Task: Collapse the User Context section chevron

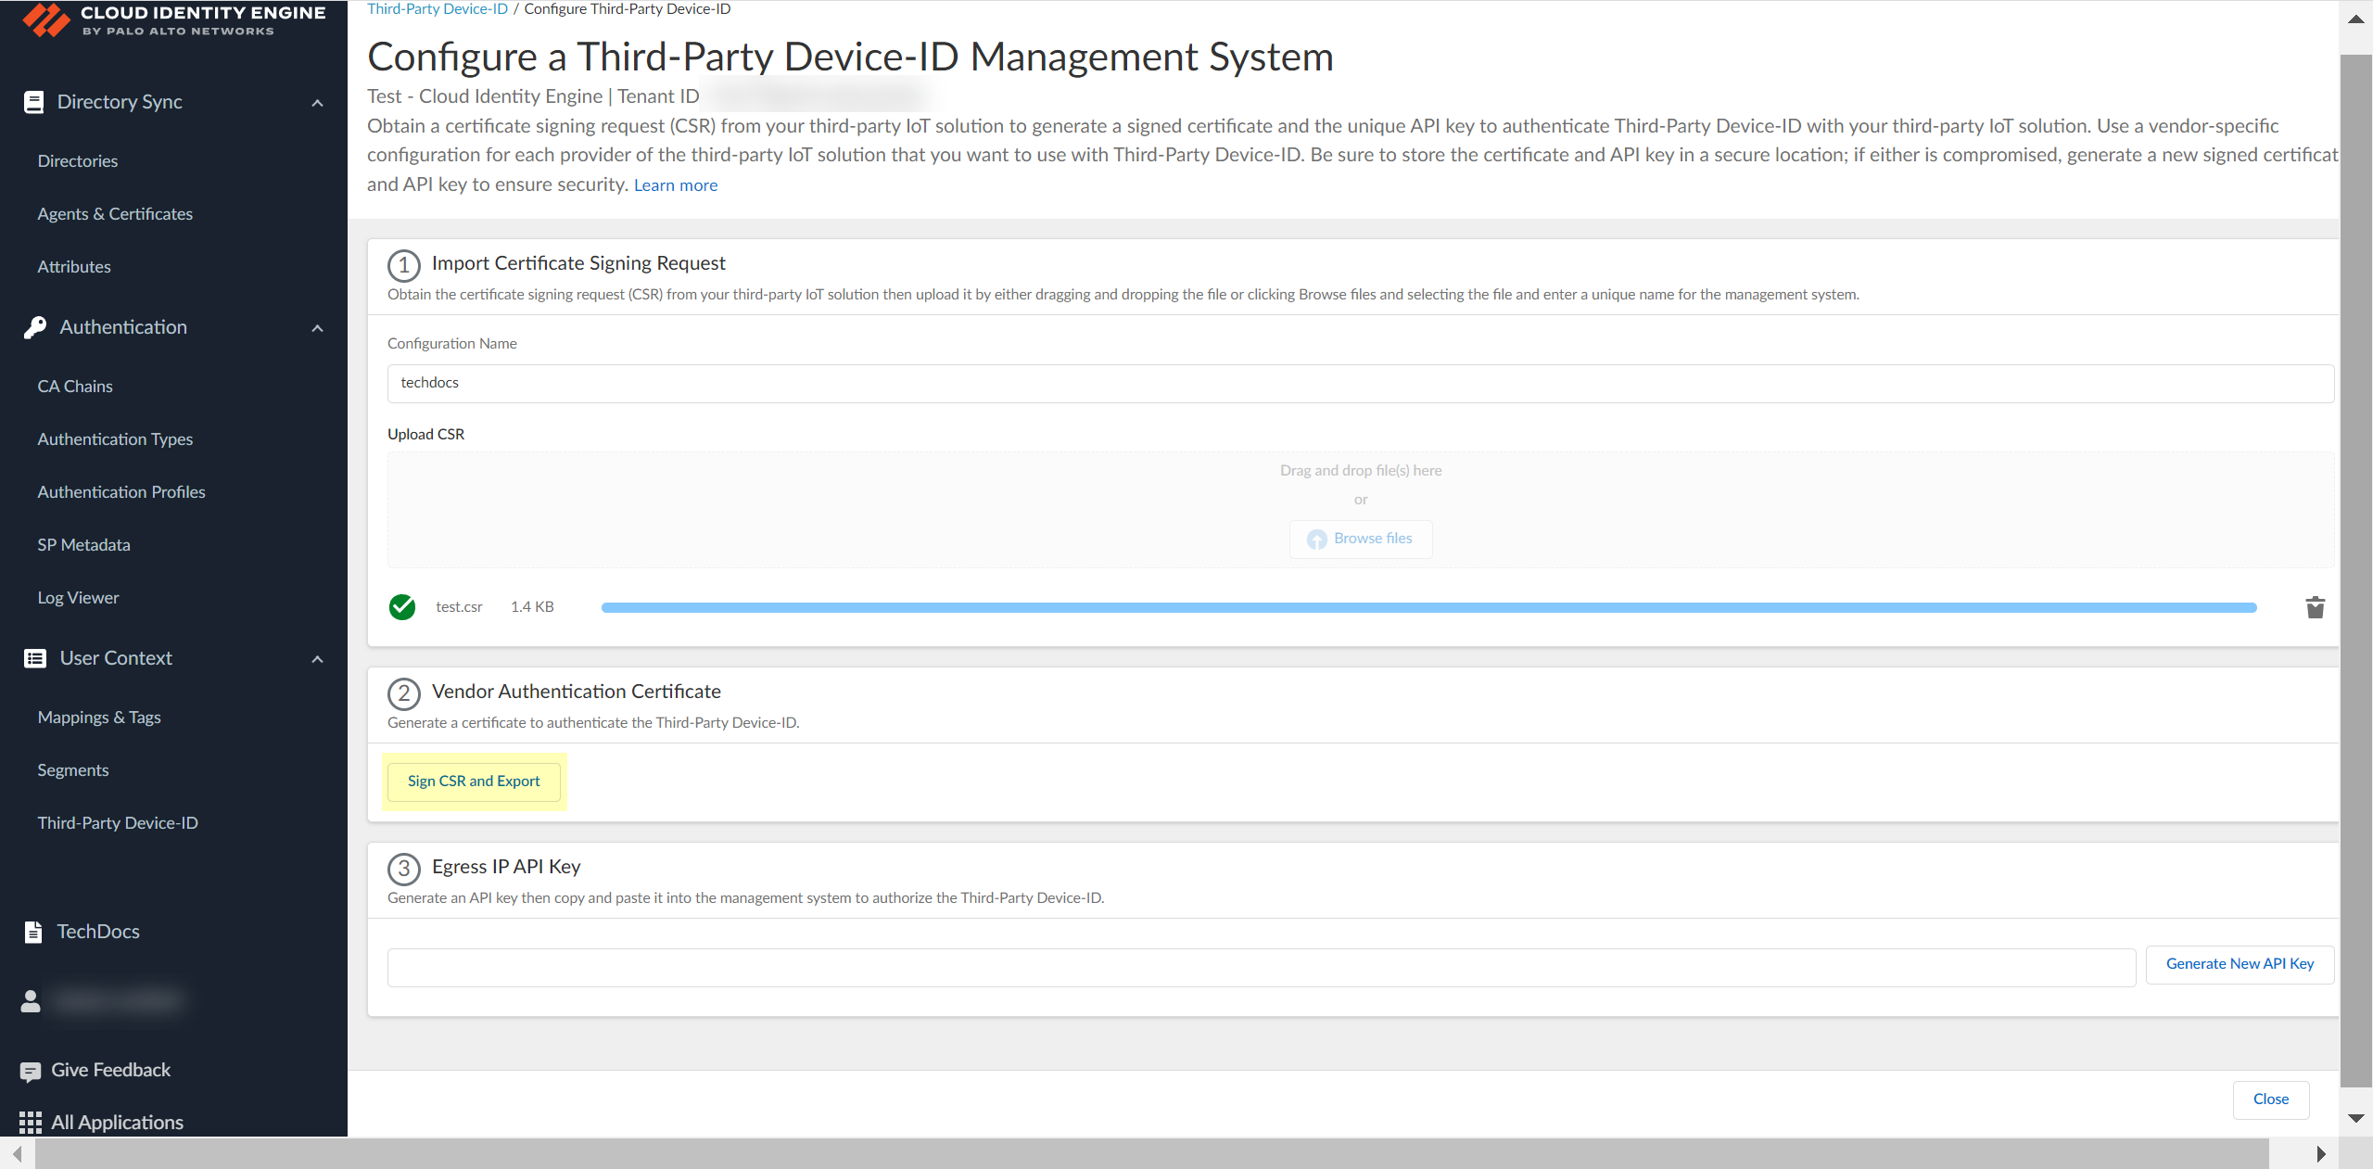Action: (x=317, y=659)
